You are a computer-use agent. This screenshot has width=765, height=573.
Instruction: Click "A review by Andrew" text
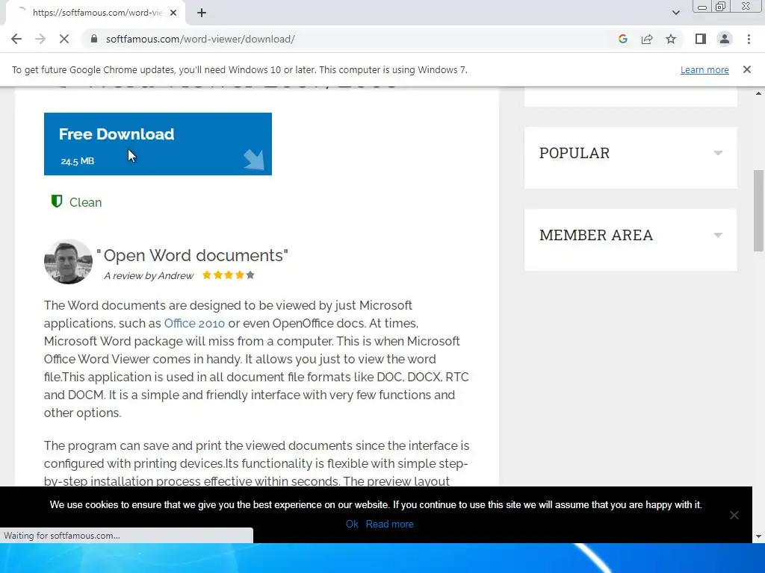149,276
